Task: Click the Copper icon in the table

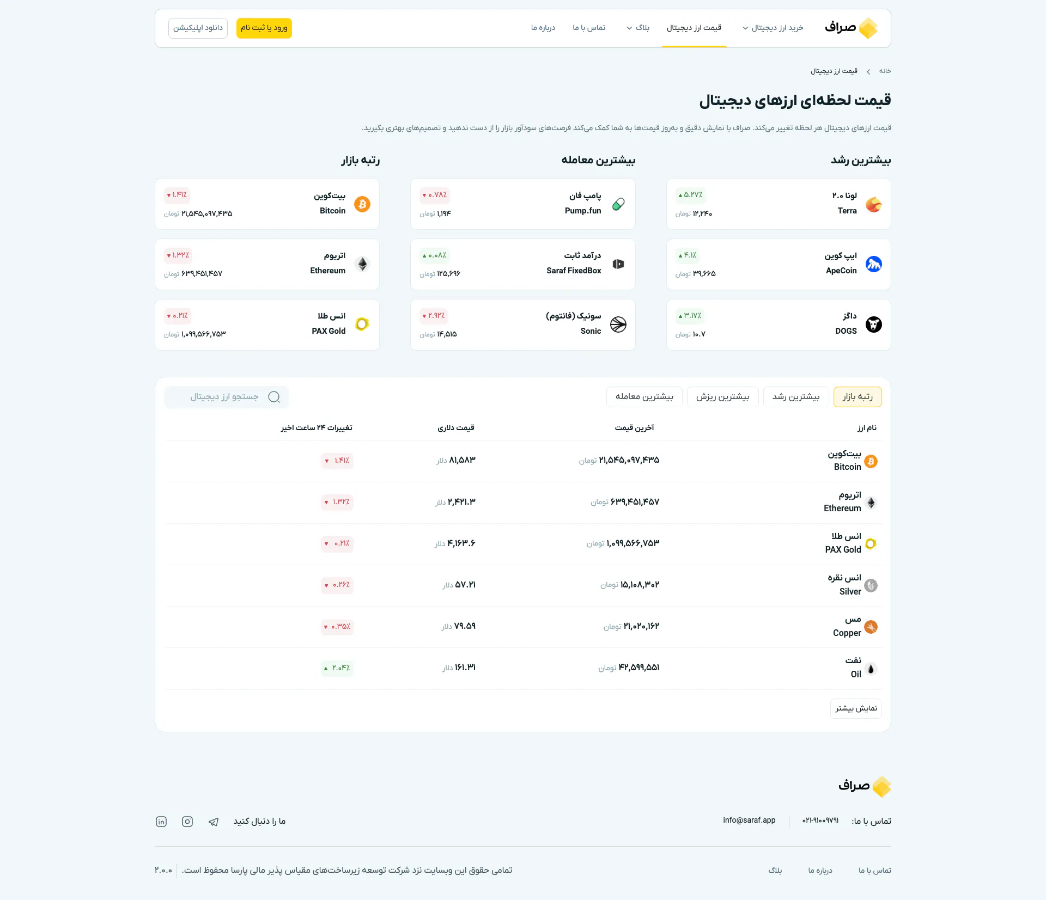Action: (x=871, y=627)
